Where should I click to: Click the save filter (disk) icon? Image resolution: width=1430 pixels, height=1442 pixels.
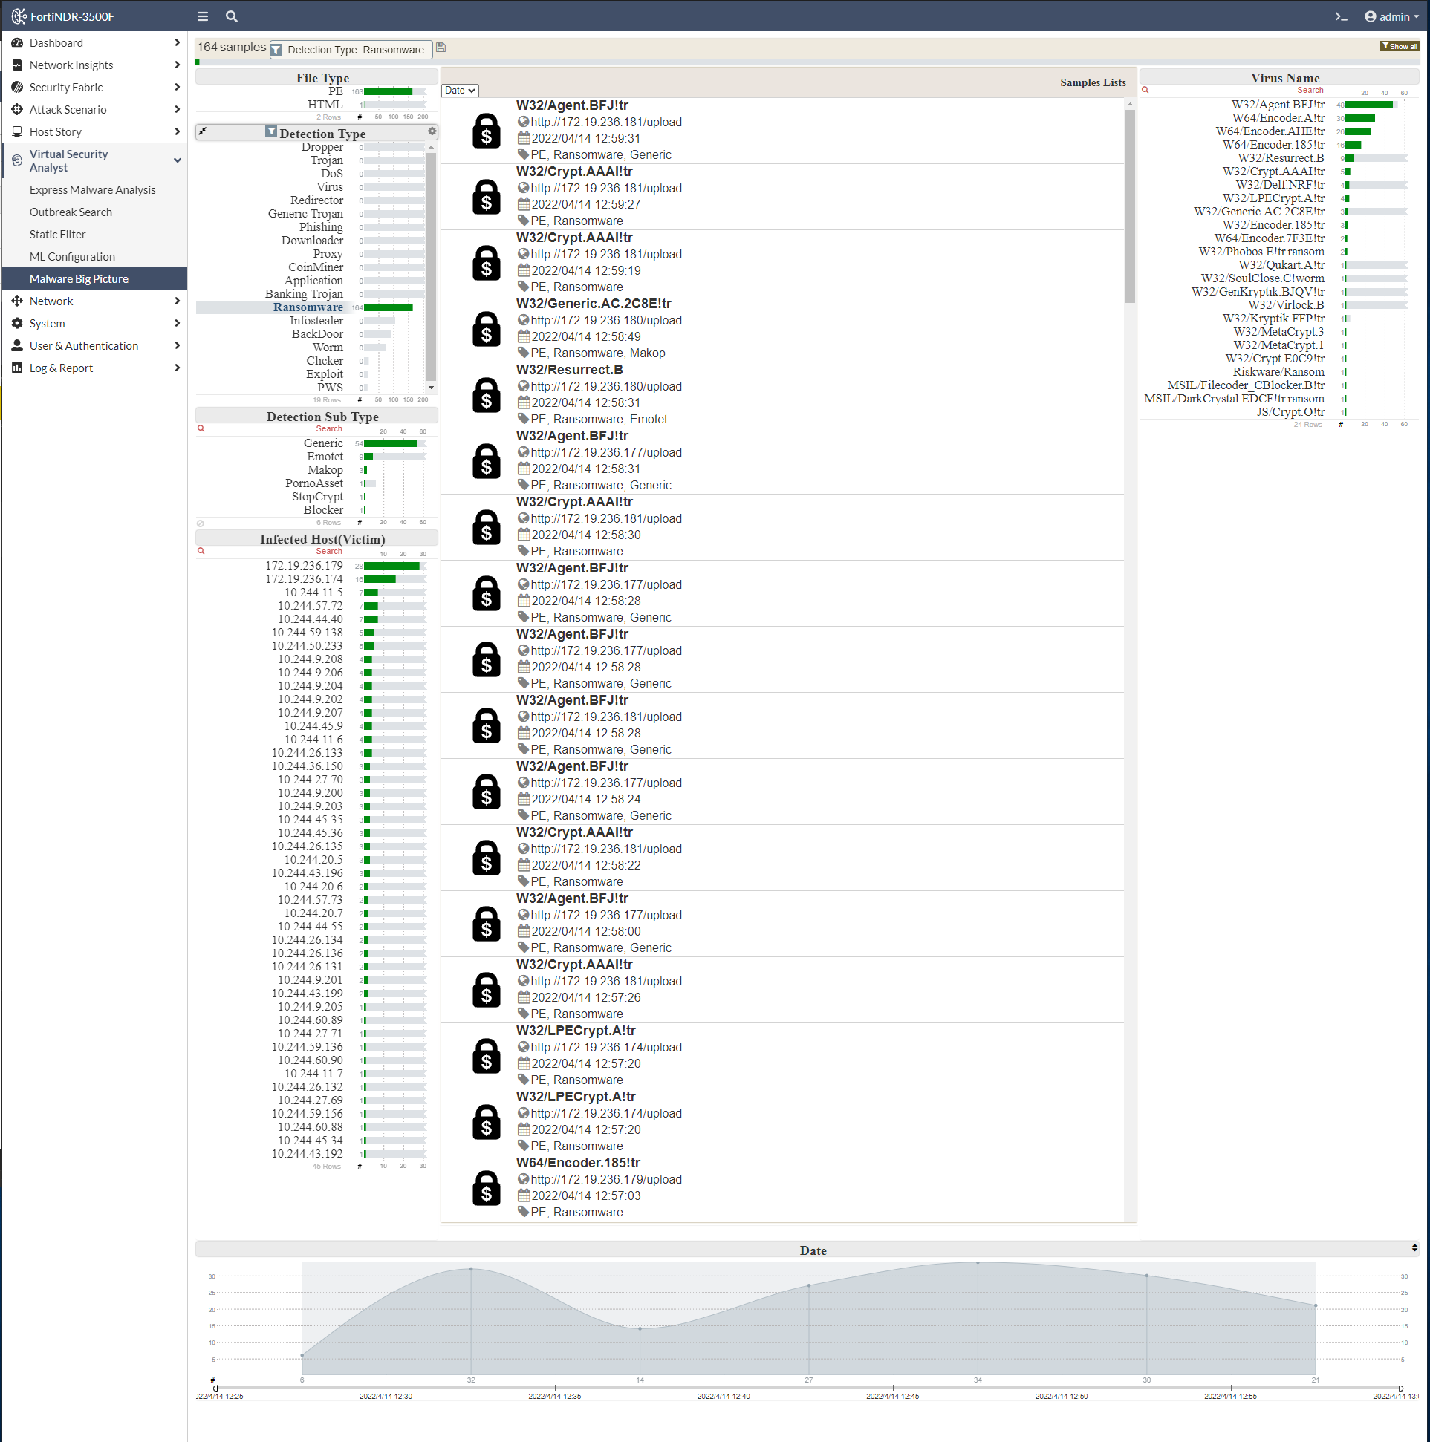point(441,48)
